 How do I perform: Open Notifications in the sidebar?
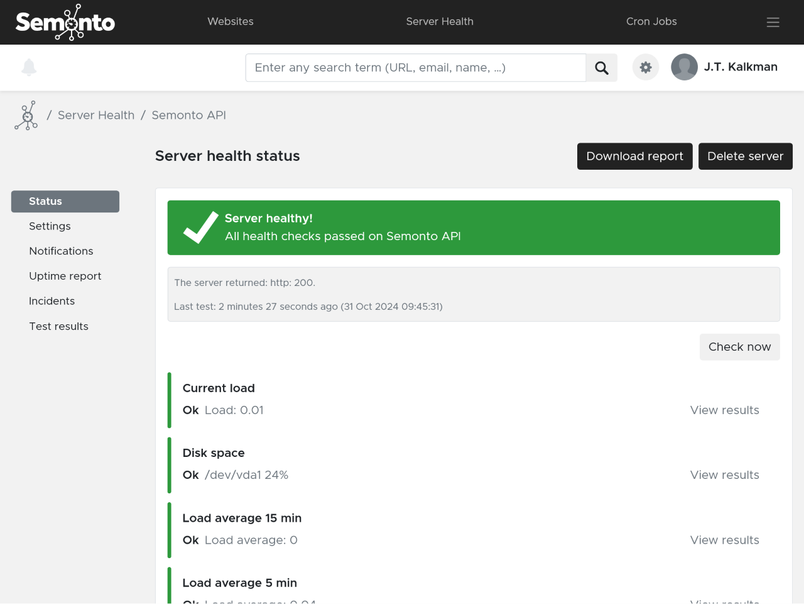(x=61, y=251)
